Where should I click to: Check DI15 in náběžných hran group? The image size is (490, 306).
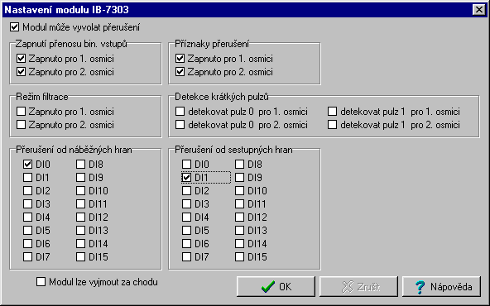(80, 257)
